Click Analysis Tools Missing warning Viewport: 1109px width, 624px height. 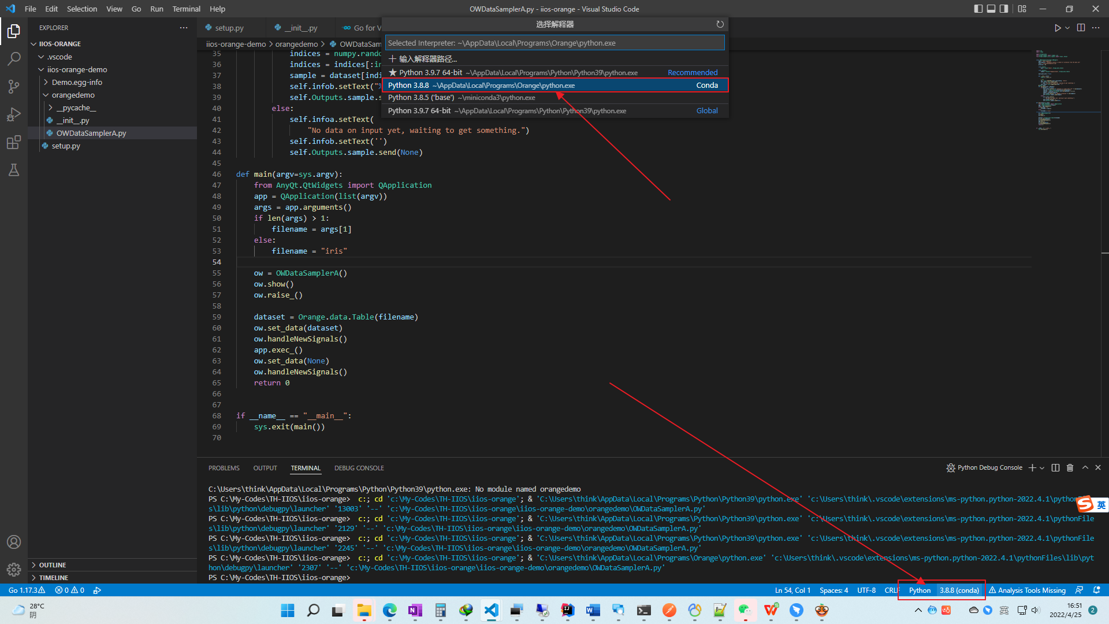[x=1027, y=590]
